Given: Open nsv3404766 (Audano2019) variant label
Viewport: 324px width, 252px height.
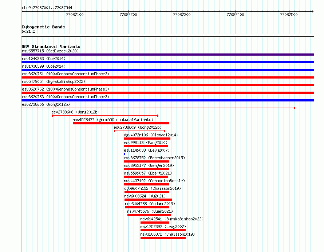Looking at the screenshot, I should [x=150, y=204].
